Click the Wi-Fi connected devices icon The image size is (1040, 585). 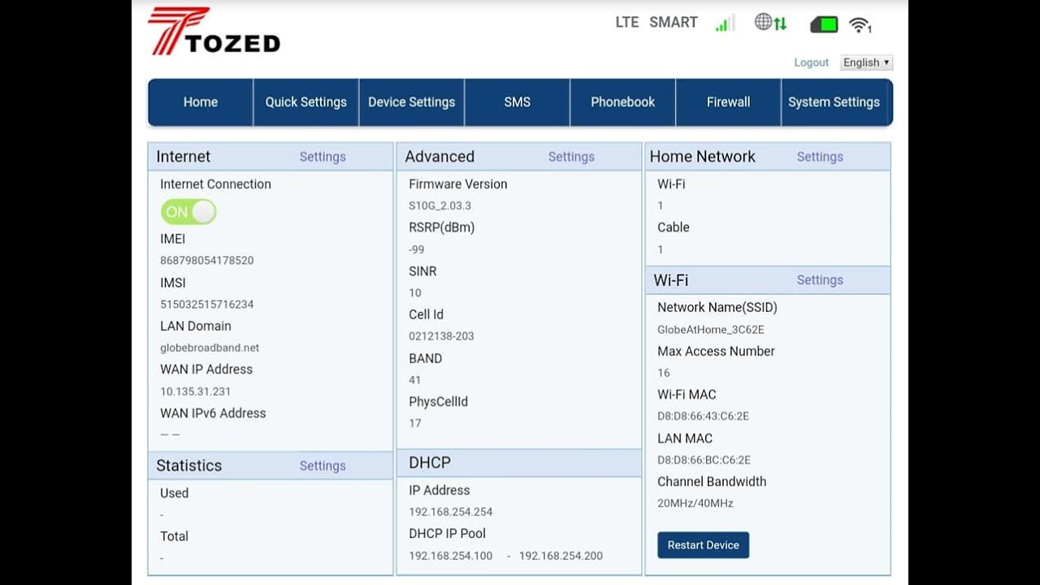pos(860,25)
